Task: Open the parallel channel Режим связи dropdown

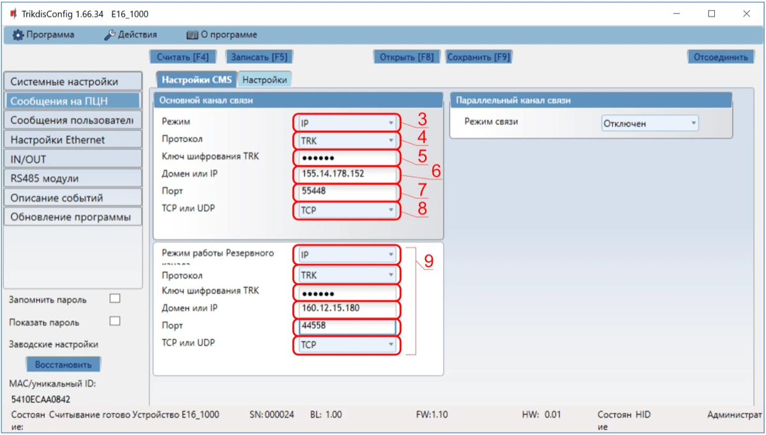Action: pyautogui.click(x=649, y=124)
